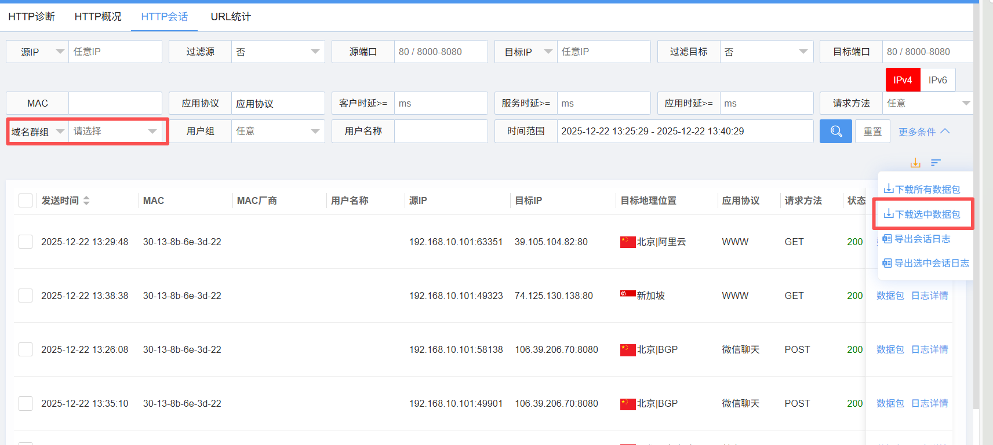Expand the 请求方法 dropdown
Image resolution: width=993 pixels, height=445 pixels.
point(927,103)
